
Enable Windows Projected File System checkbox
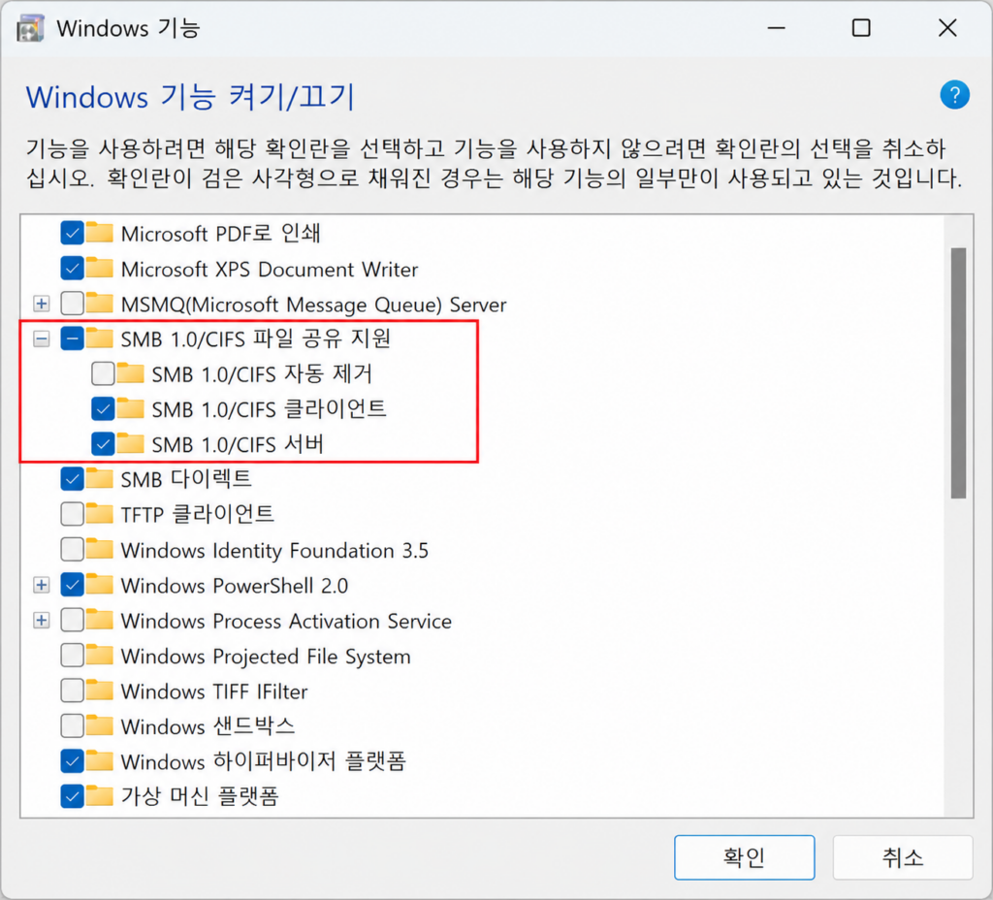pyautogui.click(x=72, y=656)
